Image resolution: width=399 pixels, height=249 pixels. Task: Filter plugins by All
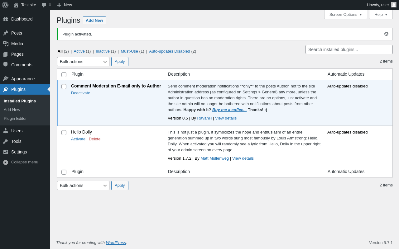coord(60,51)
